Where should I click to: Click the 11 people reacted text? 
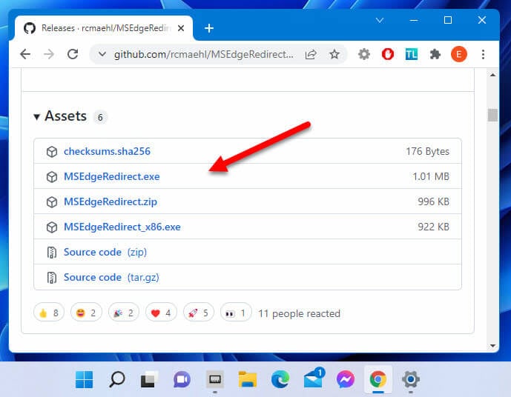click(299, 314)
